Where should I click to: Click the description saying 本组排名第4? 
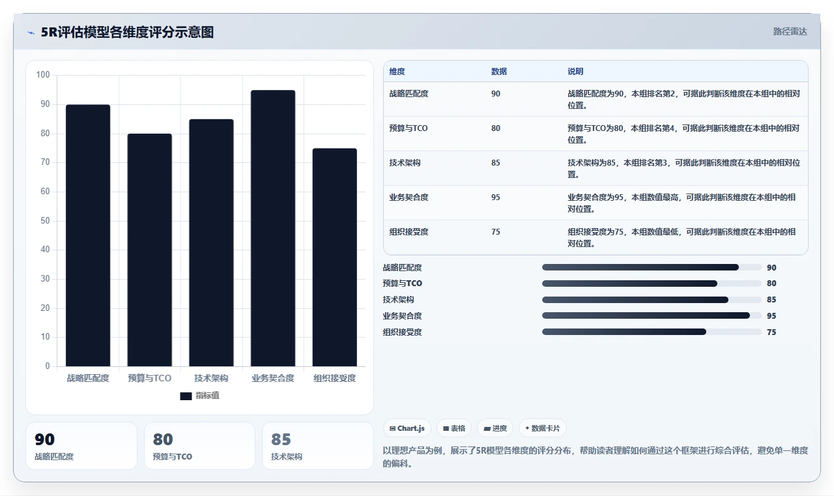pyautogui.click(x=683, y=134)
